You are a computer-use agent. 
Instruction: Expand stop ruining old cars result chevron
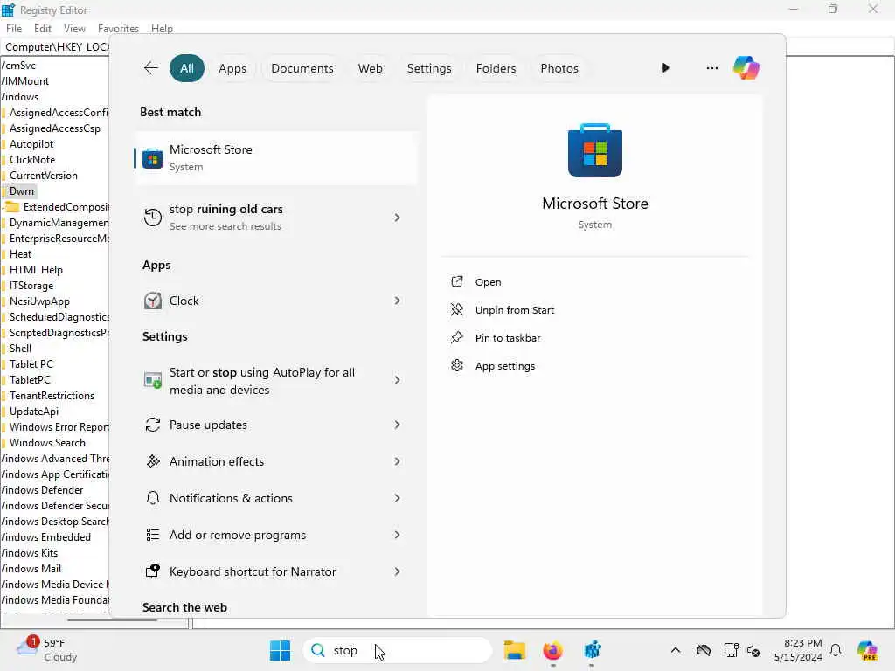[398, 218]
